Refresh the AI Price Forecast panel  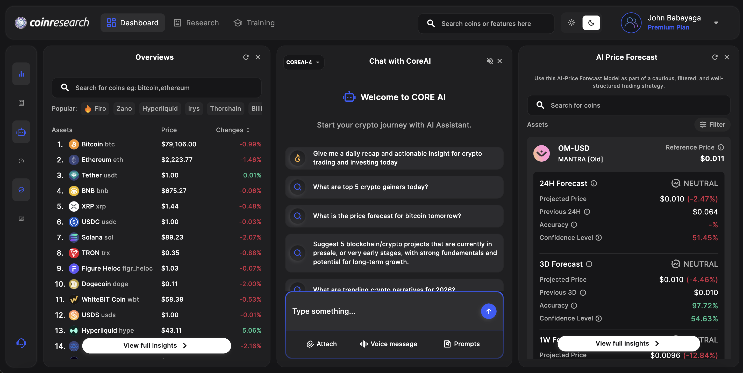[x=715, y=57]
